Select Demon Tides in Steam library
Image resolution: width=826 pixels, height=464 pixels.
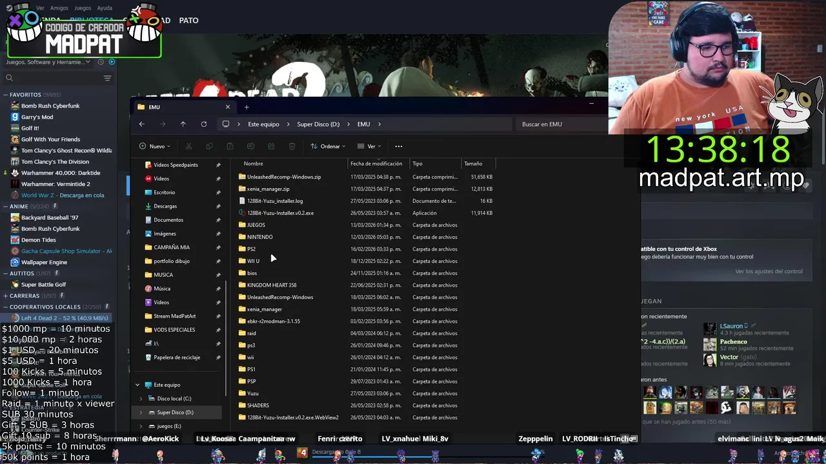[38, 240]
